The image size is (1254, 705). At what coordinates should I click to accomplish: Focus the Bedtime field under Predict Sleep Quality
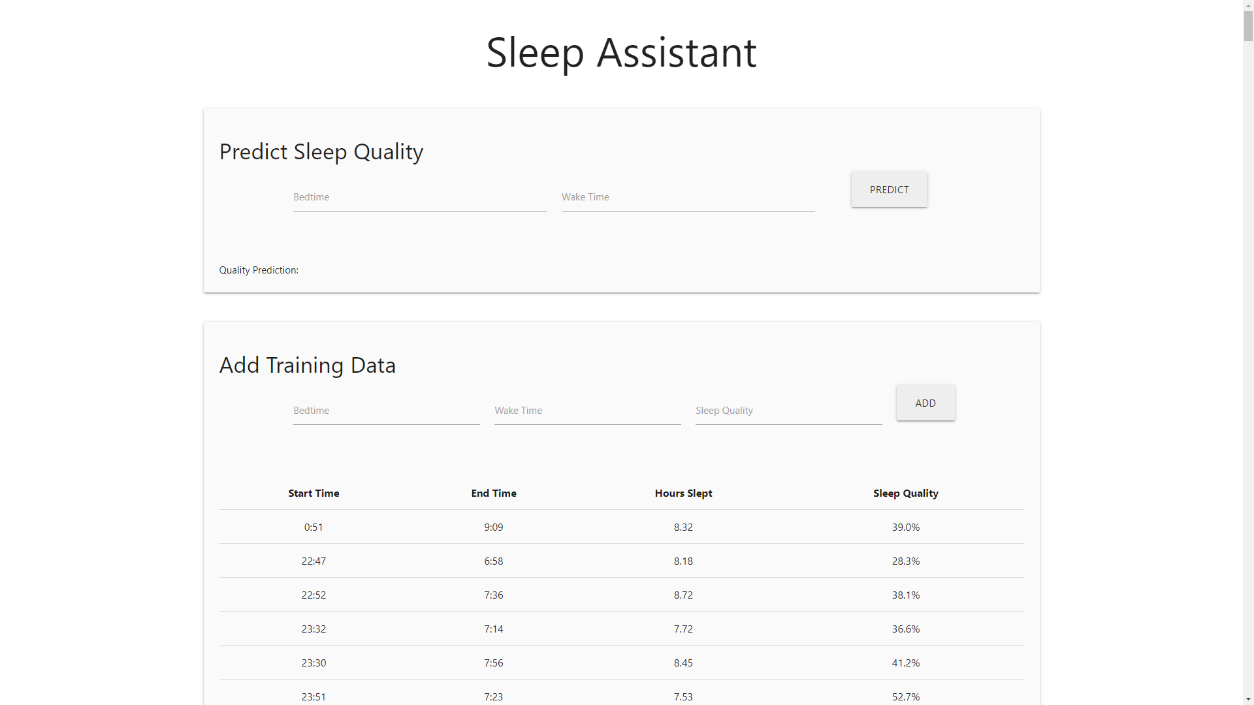[x=419, y=198]
